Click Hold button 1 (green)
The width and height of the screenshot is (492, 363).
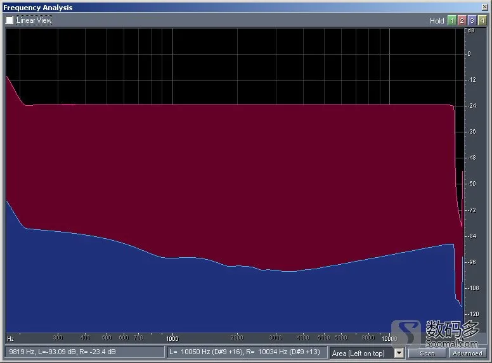tap(451, 21)
